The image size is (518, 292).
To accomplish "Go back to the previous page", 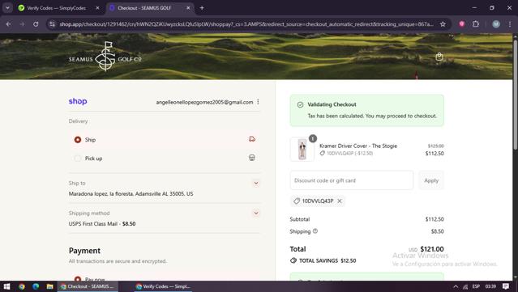I will point(9,24).
